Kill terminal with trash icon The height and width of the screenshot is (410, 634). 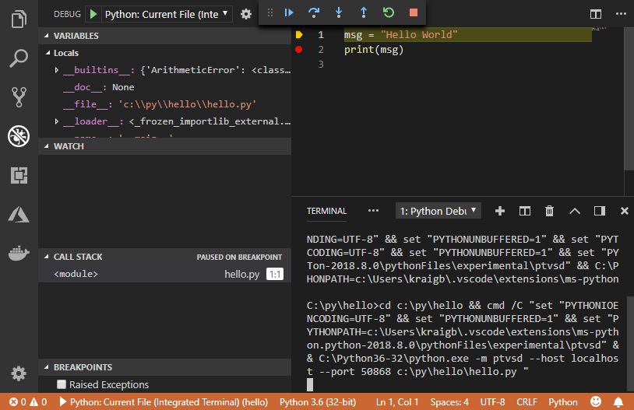click(x=550, y=211)
